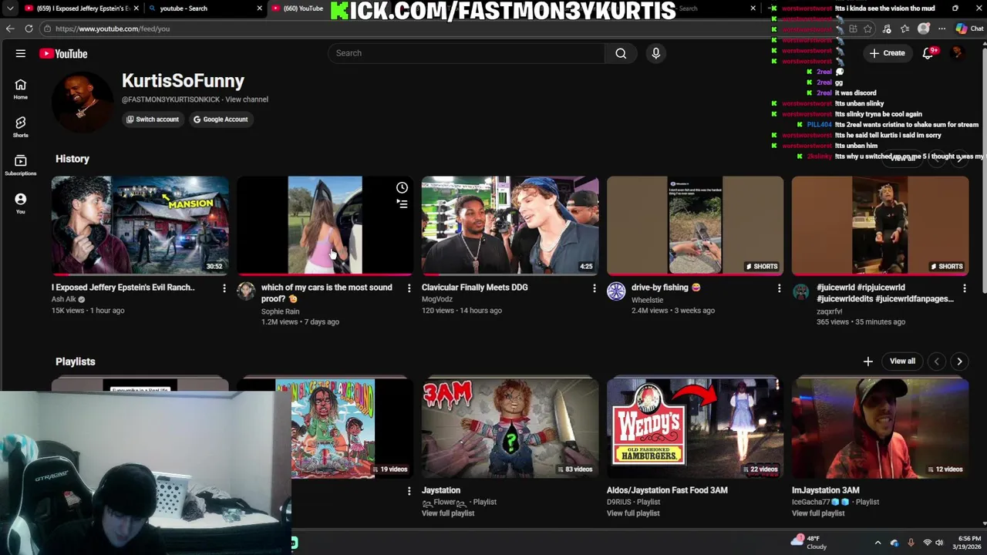Open the YouTube hamburger guide menu
The width and height of the screenshot is (987, 555).
tap(21, 53)
